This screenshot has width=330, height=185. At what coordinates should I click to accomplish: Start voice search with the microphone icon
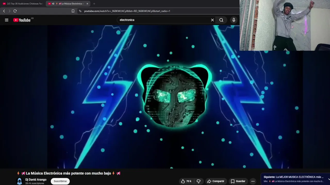tap(234, 20)
